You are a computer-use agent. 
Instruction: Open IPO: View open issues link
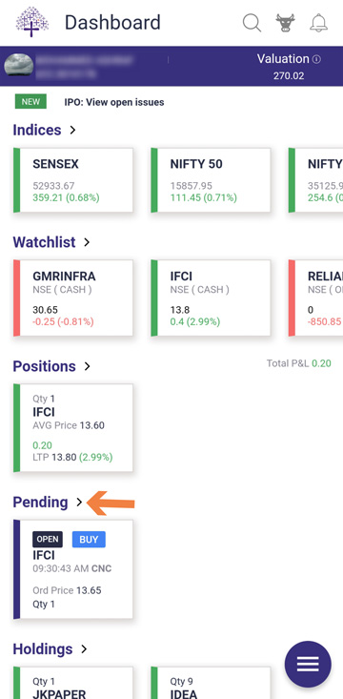[x=114, y=102]
